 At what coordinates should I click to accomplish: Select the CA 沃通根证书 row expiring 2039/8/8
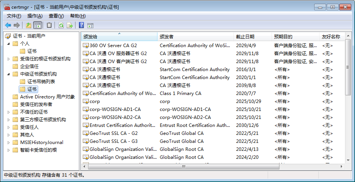(x=213, y=85)
